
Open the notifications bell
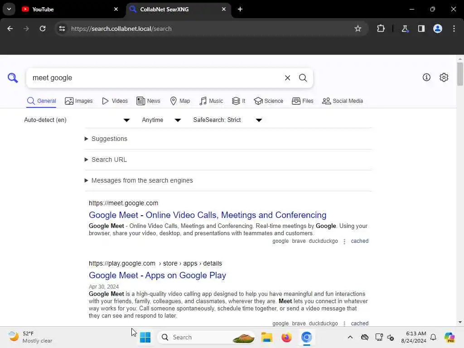433,337
